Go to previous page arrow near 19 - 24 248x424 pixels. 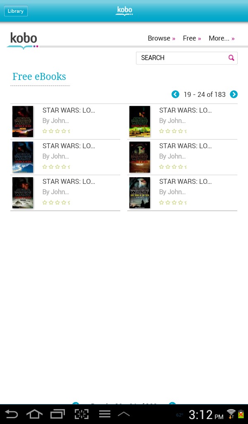175,94
